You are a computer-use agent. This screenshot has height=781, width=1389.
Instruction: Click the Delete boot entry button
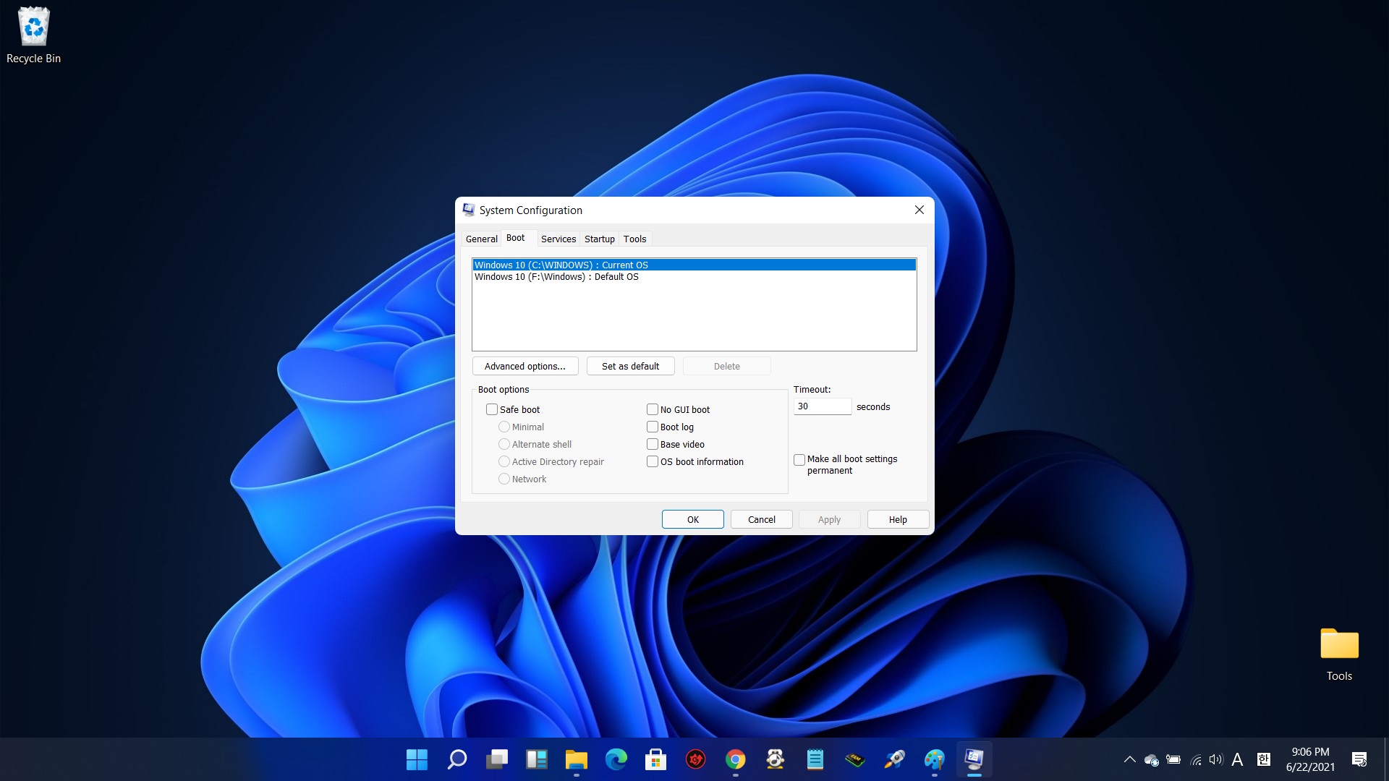727,366
